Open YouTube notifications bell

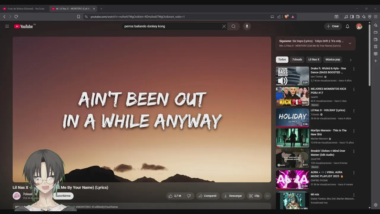click(347, 26)
